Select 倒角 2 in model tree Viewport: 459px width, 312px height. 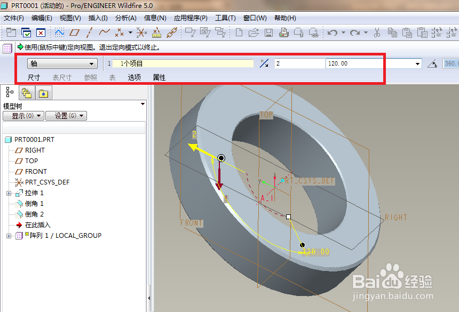click(29, 214)
